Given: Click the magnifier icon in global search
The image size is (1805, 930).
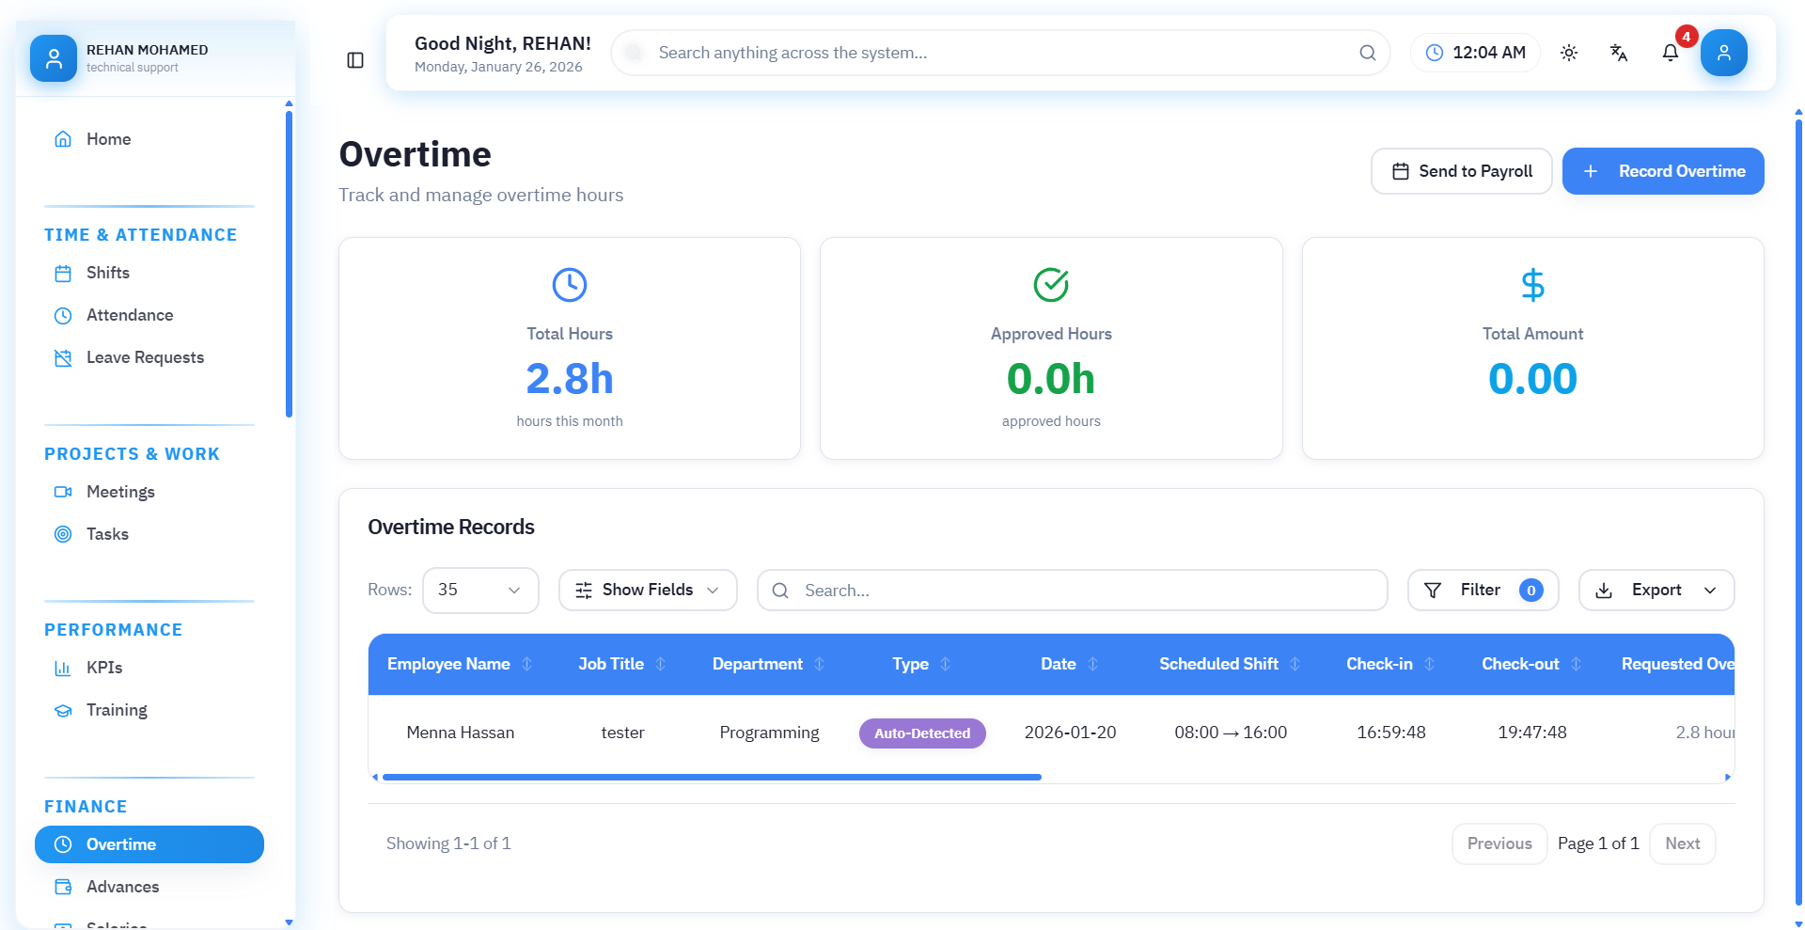Looking at the screenshot, I should click(x=1368, y=53).
